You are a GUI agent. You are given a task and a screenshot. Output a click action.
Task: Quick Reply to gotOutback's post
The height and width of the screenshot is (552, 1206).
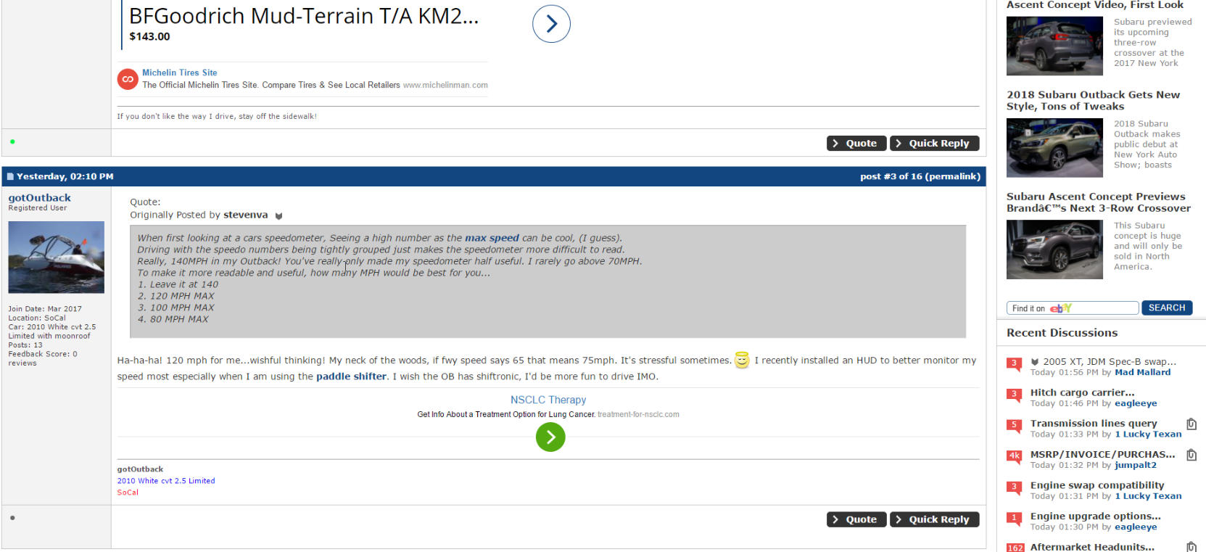point(934,519)
